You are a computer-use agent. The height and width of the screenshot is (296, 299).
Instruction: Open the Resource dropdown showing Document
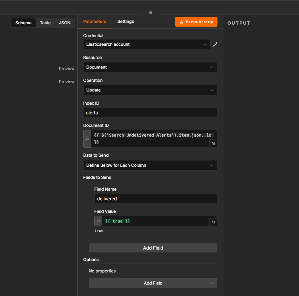click(150, 67)
